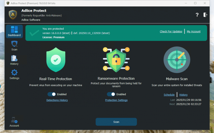Click version '16.0.0.0 (latest)' text
Screen dimensions: 214x133
(61, 33)
